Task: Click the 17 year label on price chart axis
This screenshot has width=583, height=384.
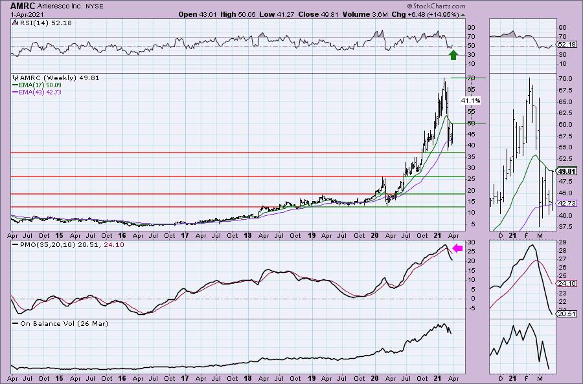Action: [x=185, y=235]
